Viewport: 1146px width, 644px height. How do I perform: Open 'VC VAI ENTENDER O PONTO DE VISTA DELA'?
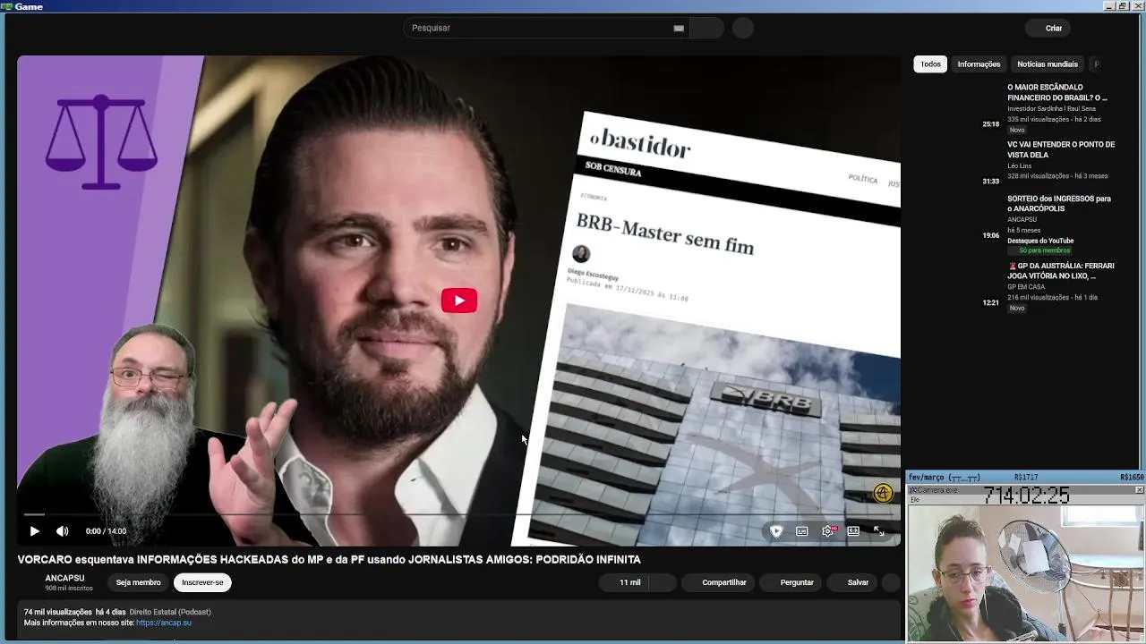[x=1061, y=149]
